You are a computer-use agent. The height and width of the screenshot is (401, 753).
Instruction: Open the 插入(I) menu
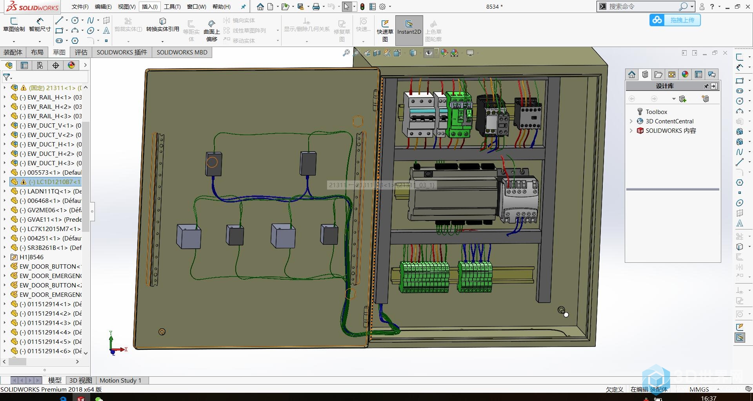coord(149,7)
